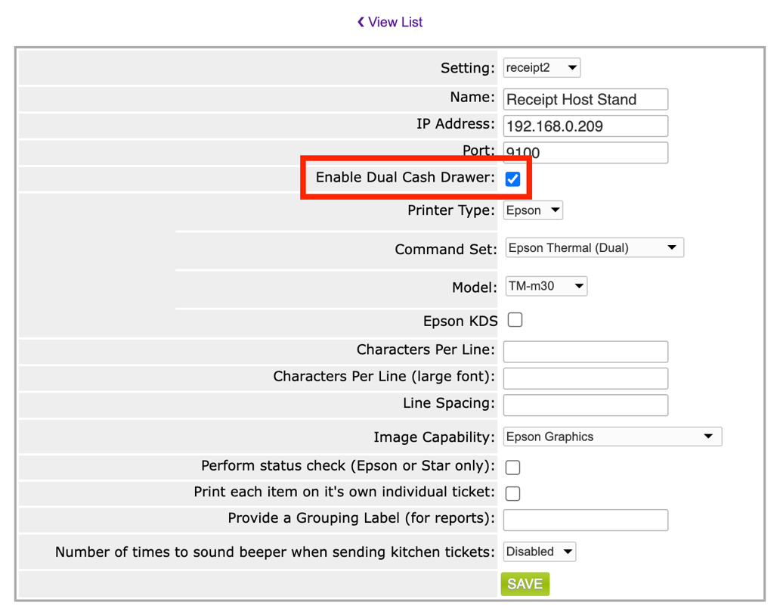Expand the Command Set dropdown
The image size is (780, 612).
595,247
